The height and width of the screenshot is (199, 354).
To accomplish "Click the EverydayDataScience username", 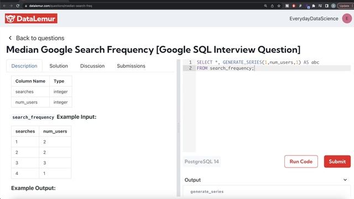I will (314, 18).
